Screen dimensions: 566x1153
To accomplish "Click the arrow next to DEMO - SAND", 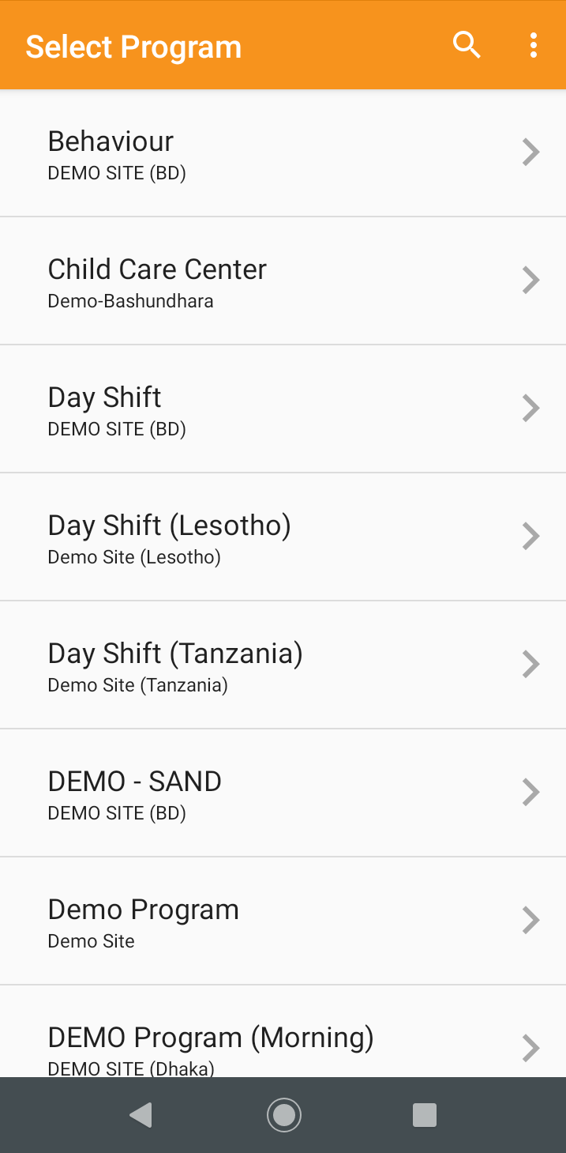I will (531, 792).
